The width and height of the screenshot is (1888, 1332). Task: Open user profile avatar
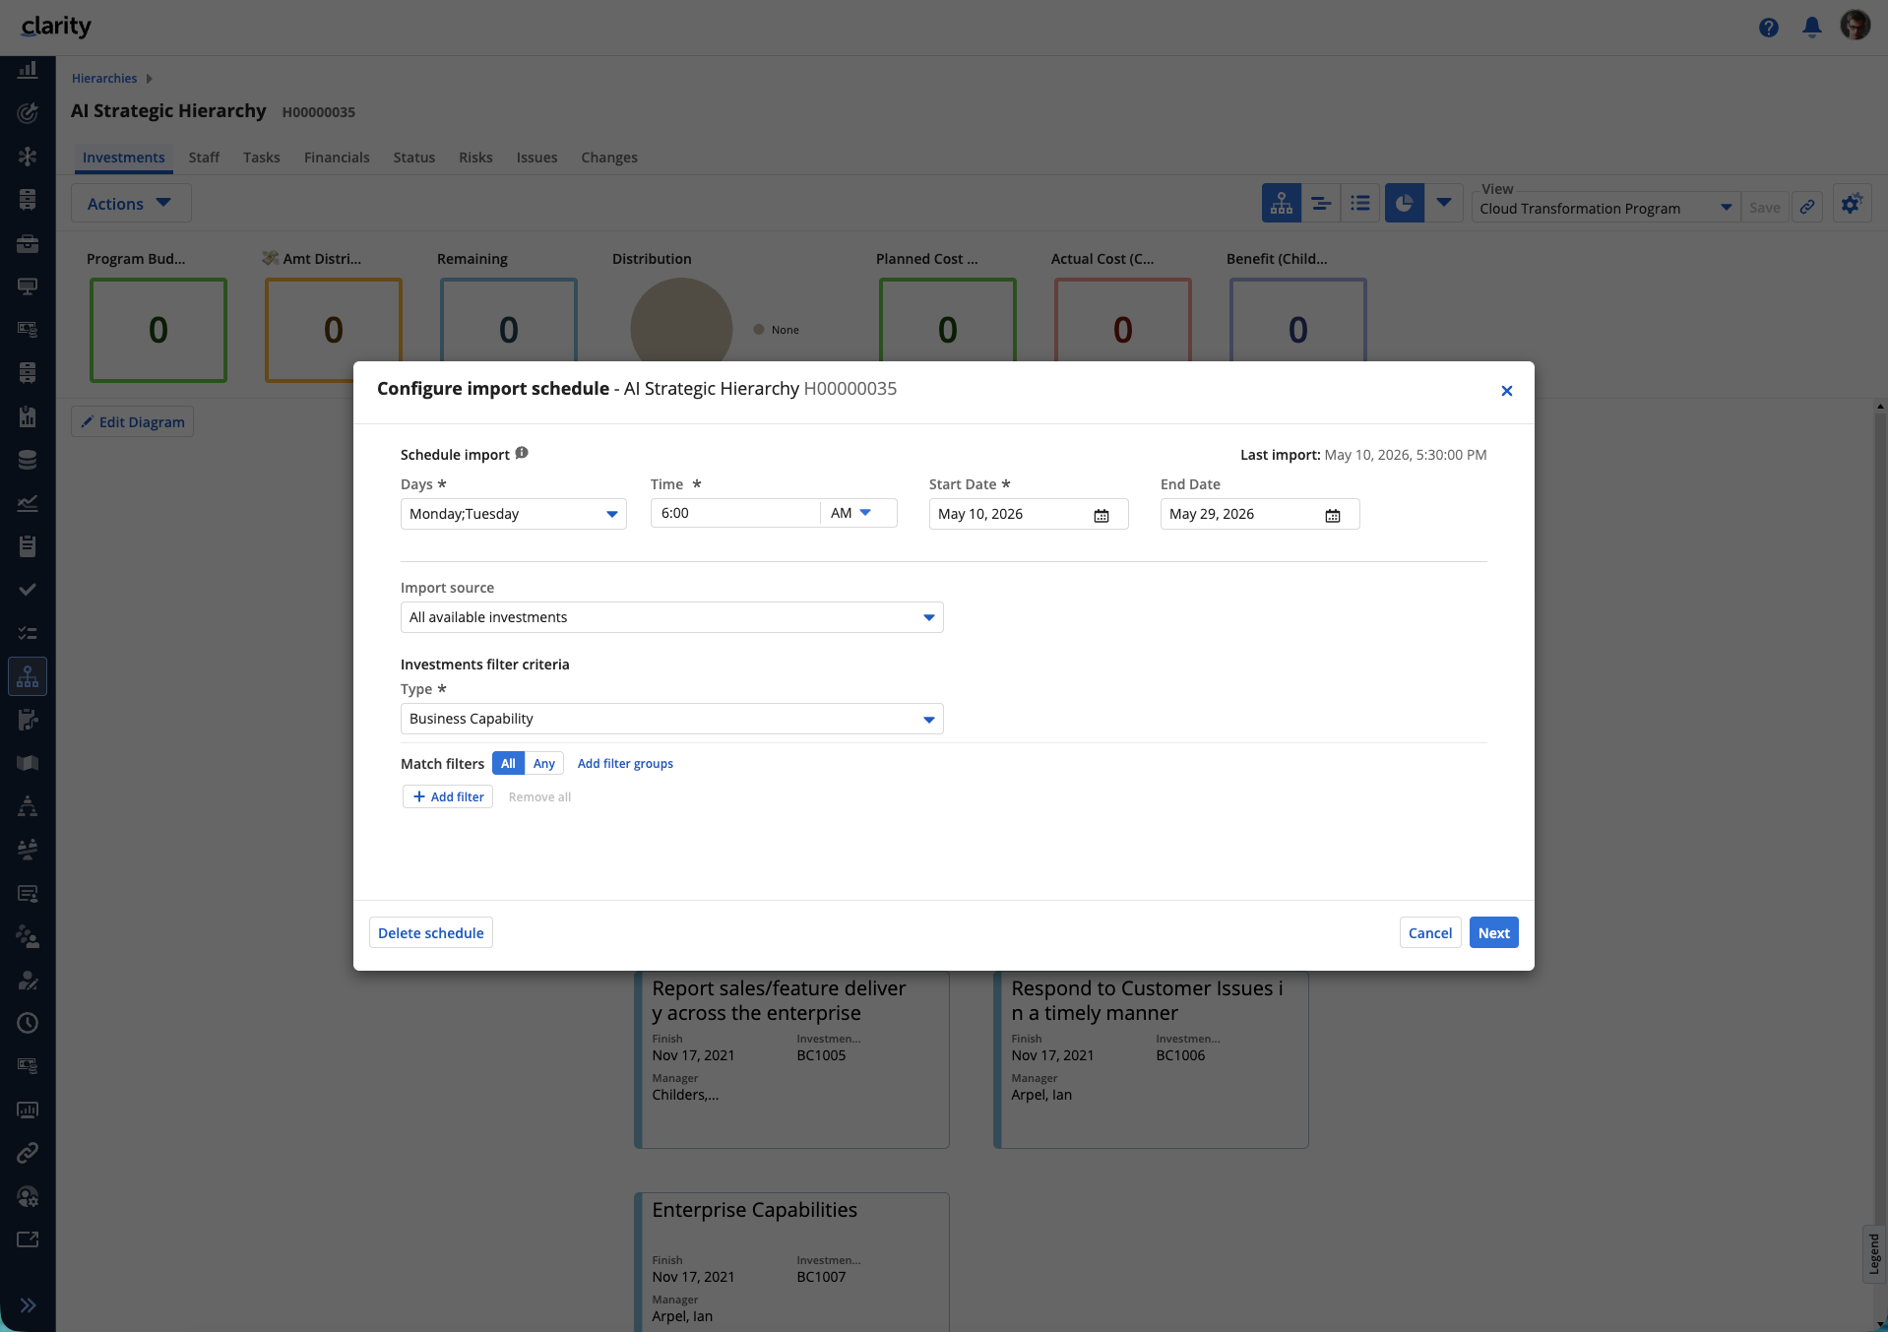click(1856, 26)
